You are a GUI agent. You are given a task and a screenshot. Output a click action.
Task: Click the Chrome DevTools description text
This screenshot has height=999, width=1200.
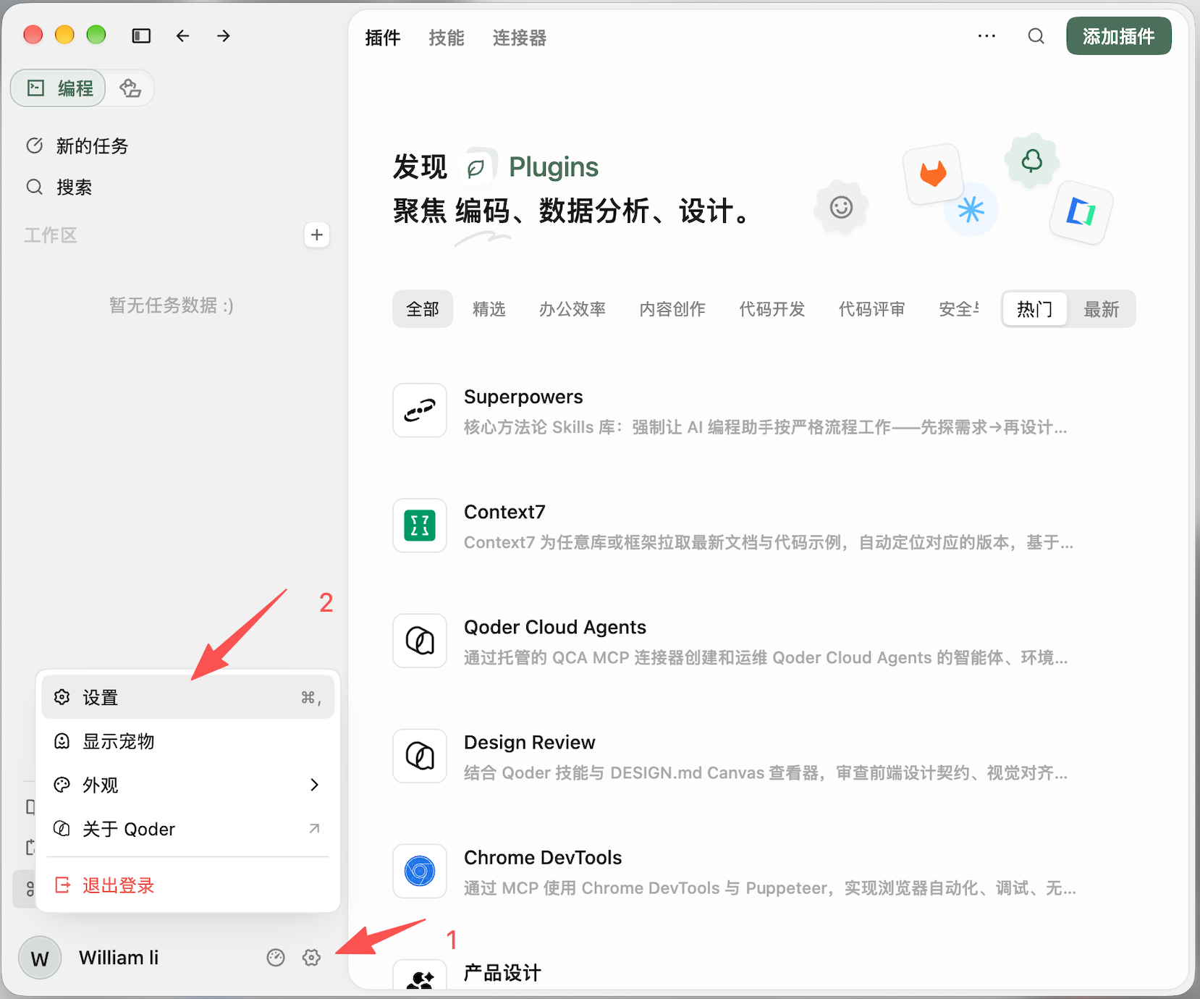click(770, 888)
